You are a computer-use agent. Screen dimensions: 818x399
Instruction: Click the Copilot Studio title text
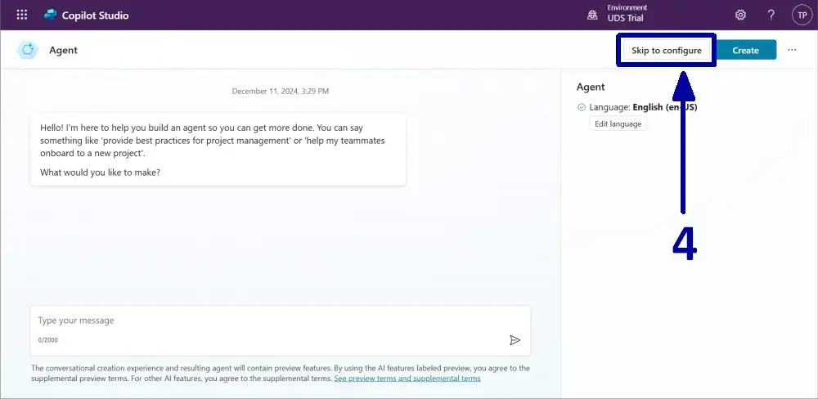click(x=95, y=16)
